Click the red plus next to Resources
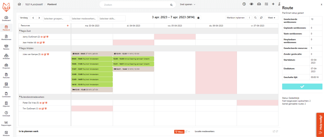The image size is (324, 137). 68,25
